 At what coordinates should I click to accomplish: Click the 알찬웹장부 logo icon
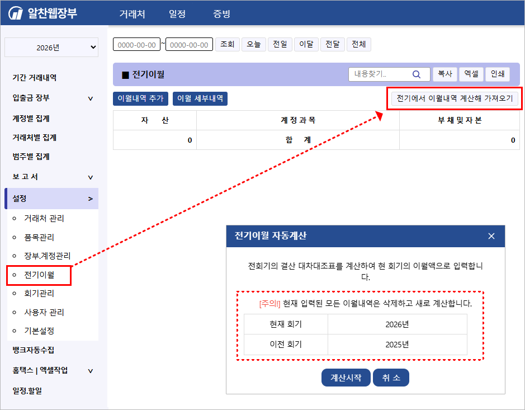click(x=16, y=13)
